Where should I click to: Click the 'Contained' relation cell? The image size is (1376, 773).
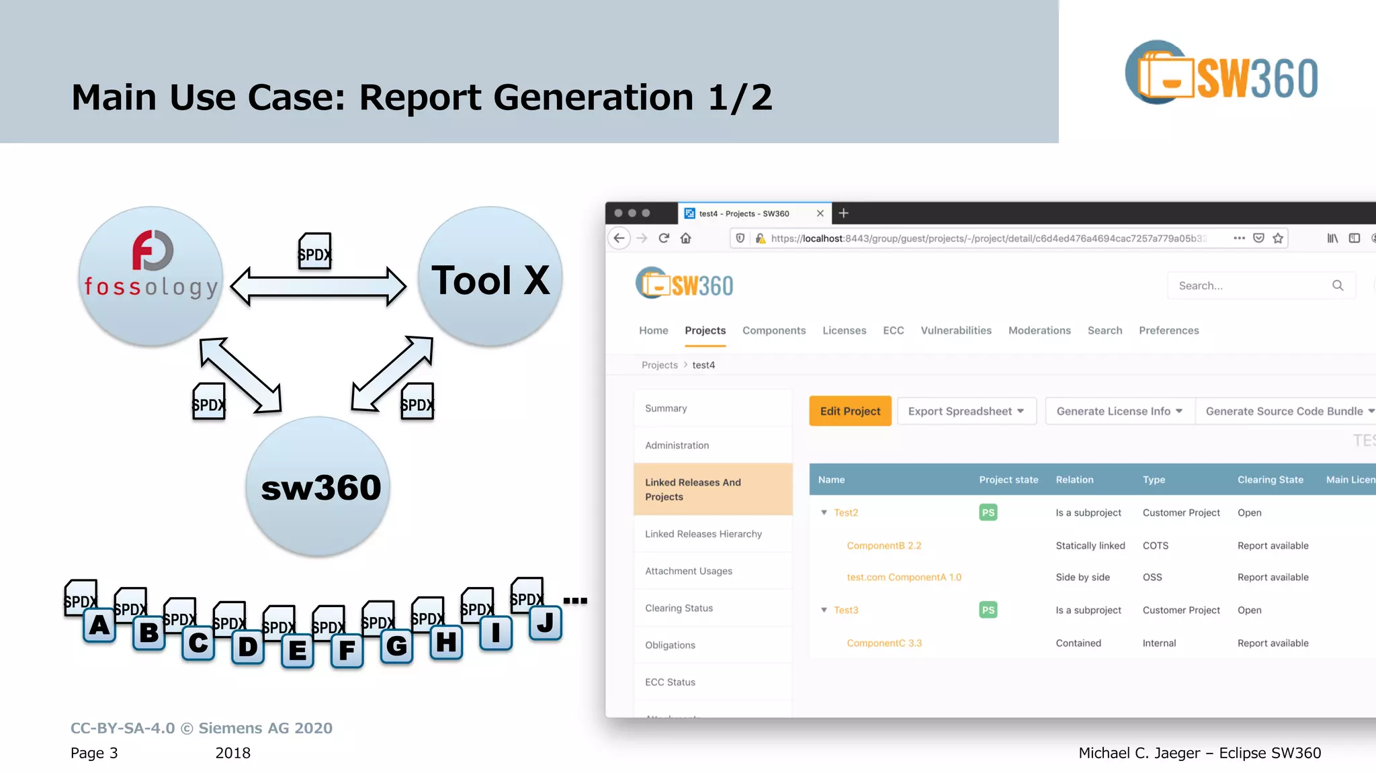[1078, 643]
